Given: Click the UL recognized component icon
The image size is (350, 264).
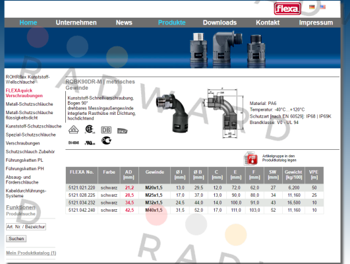Looking at the screenshot, I should [x=90, y=143].
